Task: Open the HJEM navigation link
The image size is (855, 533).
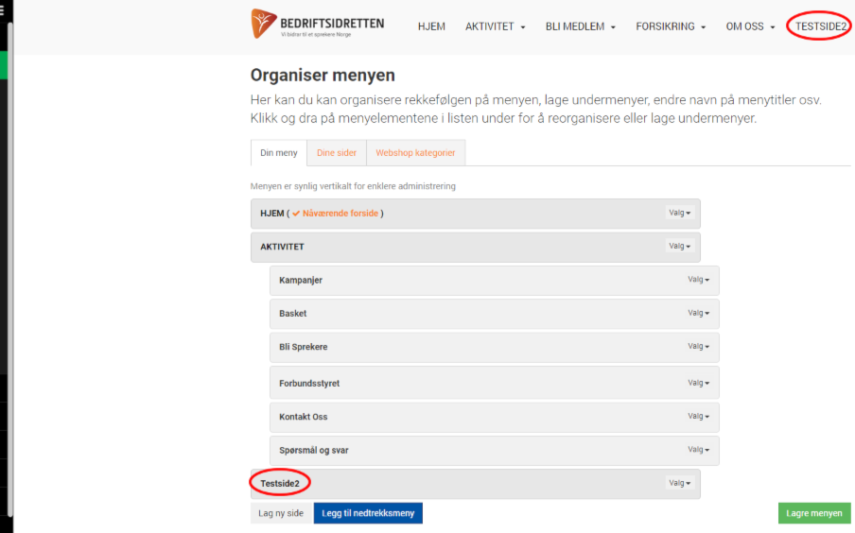Action: [x=431, y=26]
